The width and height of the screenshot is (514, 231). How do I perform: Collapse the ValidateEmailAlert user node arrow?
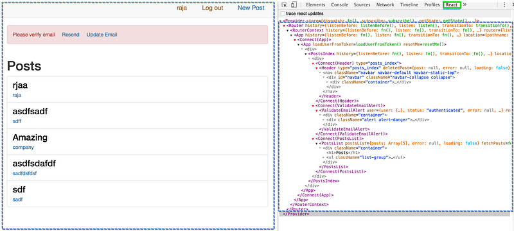[317, 110]
